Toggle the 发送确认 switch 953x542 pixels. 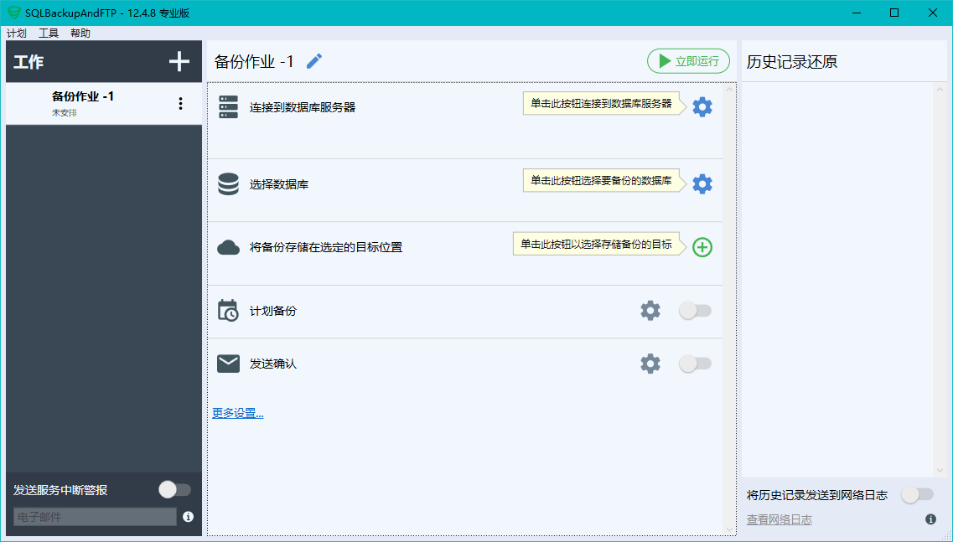click(x=696, y=364)
